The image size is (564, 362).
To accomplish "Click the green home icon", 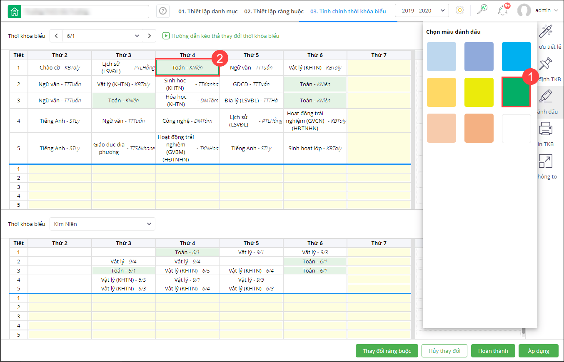I will coord(15,12).
